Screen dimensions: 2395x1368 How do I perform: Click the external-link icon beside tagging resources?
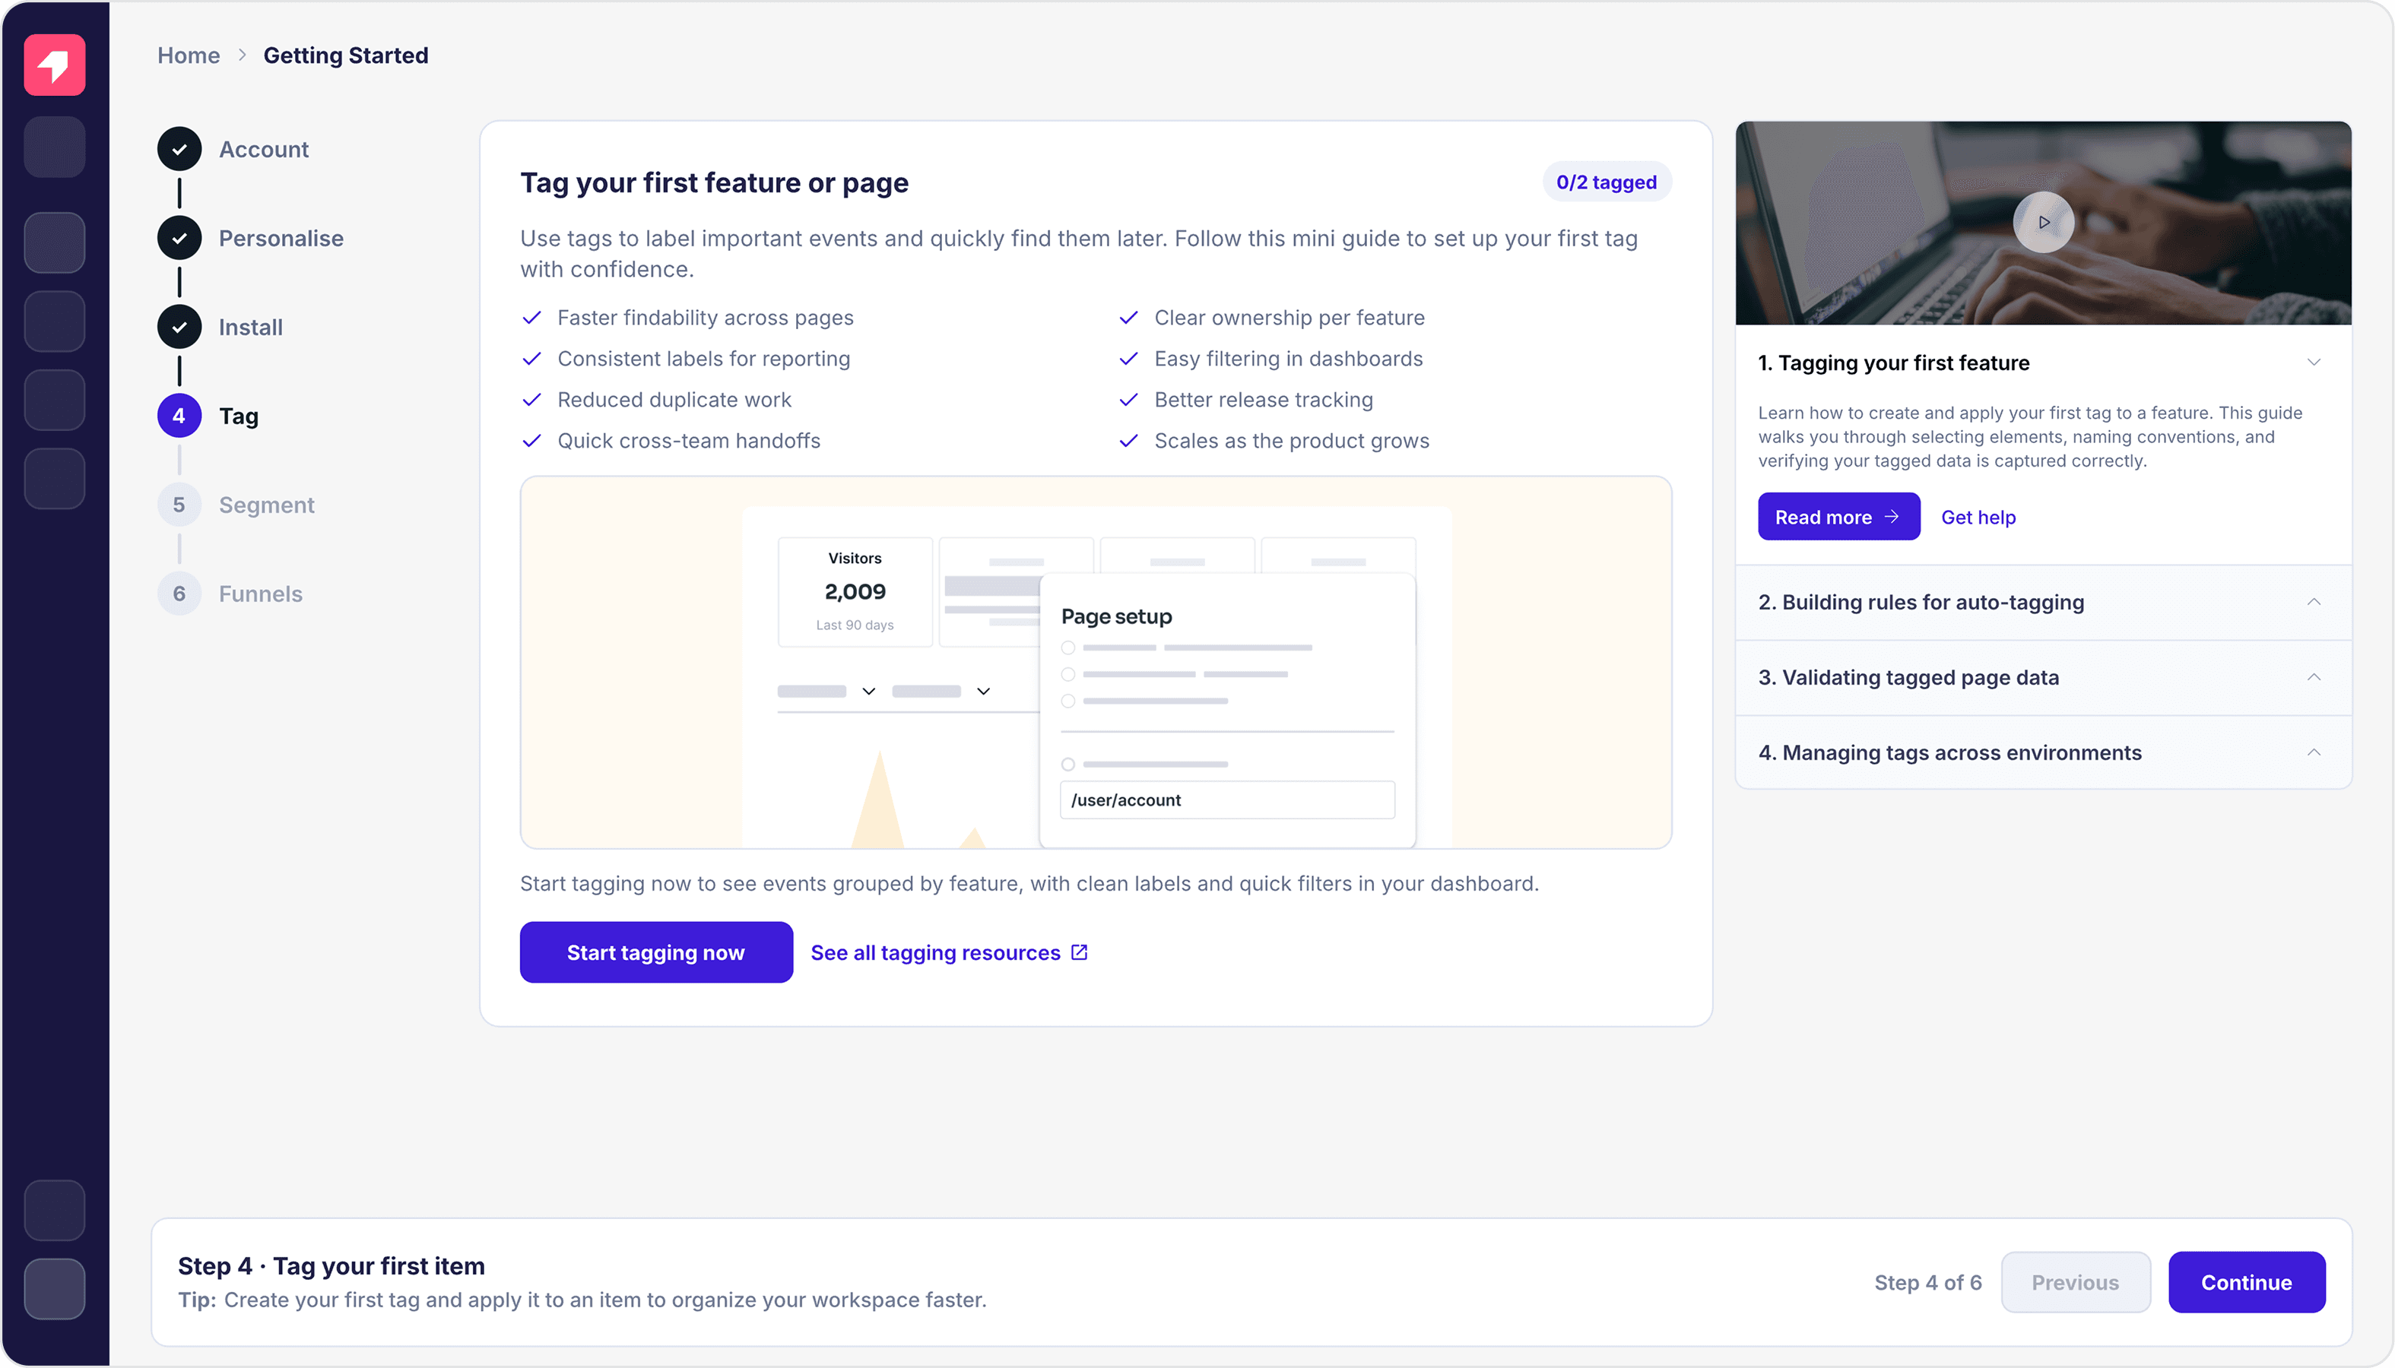pyautogui.click(x=1077, y=952)
